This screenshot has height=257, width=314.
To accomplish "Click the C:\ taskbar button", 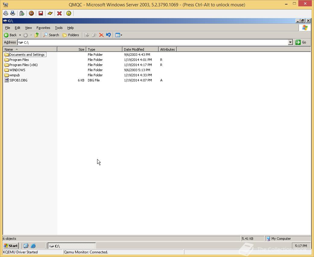I will [72, 246].
